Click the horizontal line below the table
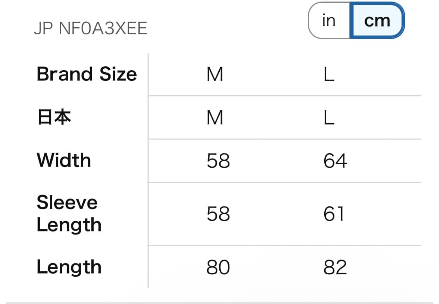Image resolution: width=439 pixels, height=304 pixels. (219, 302)
